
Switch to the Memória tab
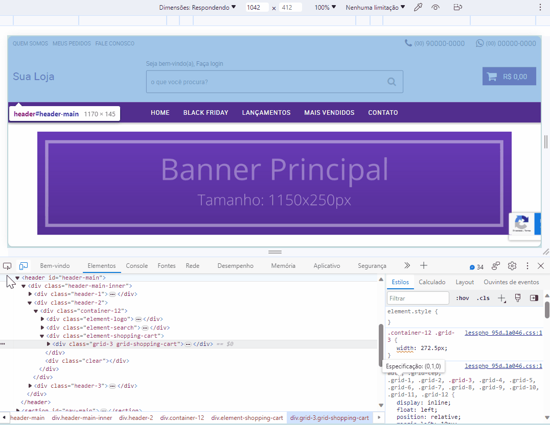[x=283, y=266]
